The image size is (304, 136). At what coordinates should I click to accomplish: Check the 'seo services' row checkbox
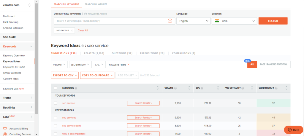[56, 118]
